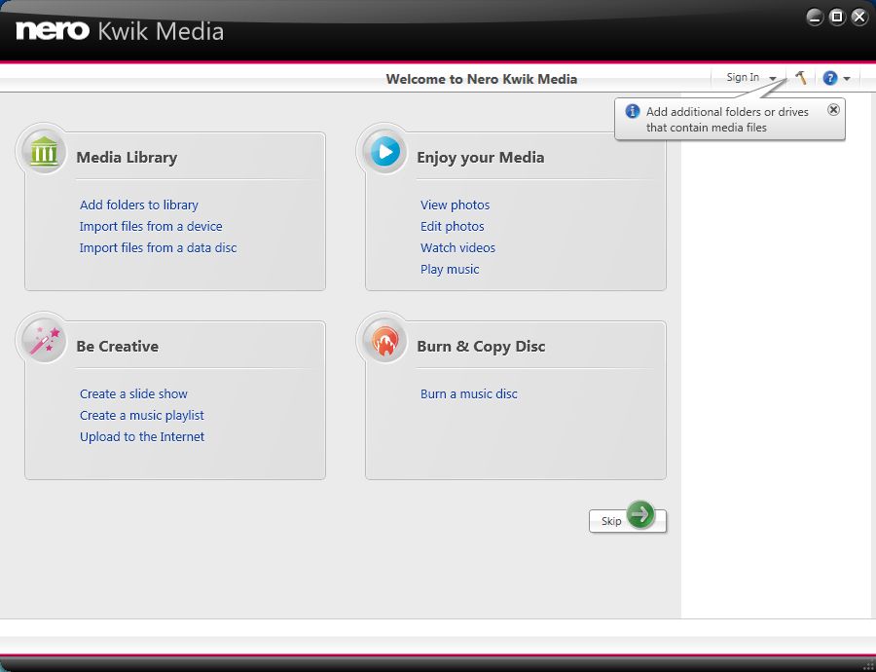Click the blue help question mark icon

click(x=829, y=78)
